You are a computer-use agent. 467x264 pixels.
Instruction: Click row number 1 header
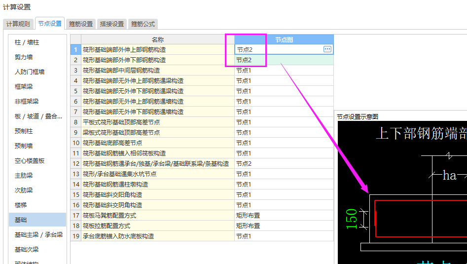pyautogui.click(x=75, y=49)
